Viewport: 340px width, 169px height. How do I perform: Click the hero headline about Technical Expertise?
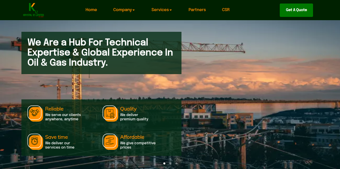100,52
